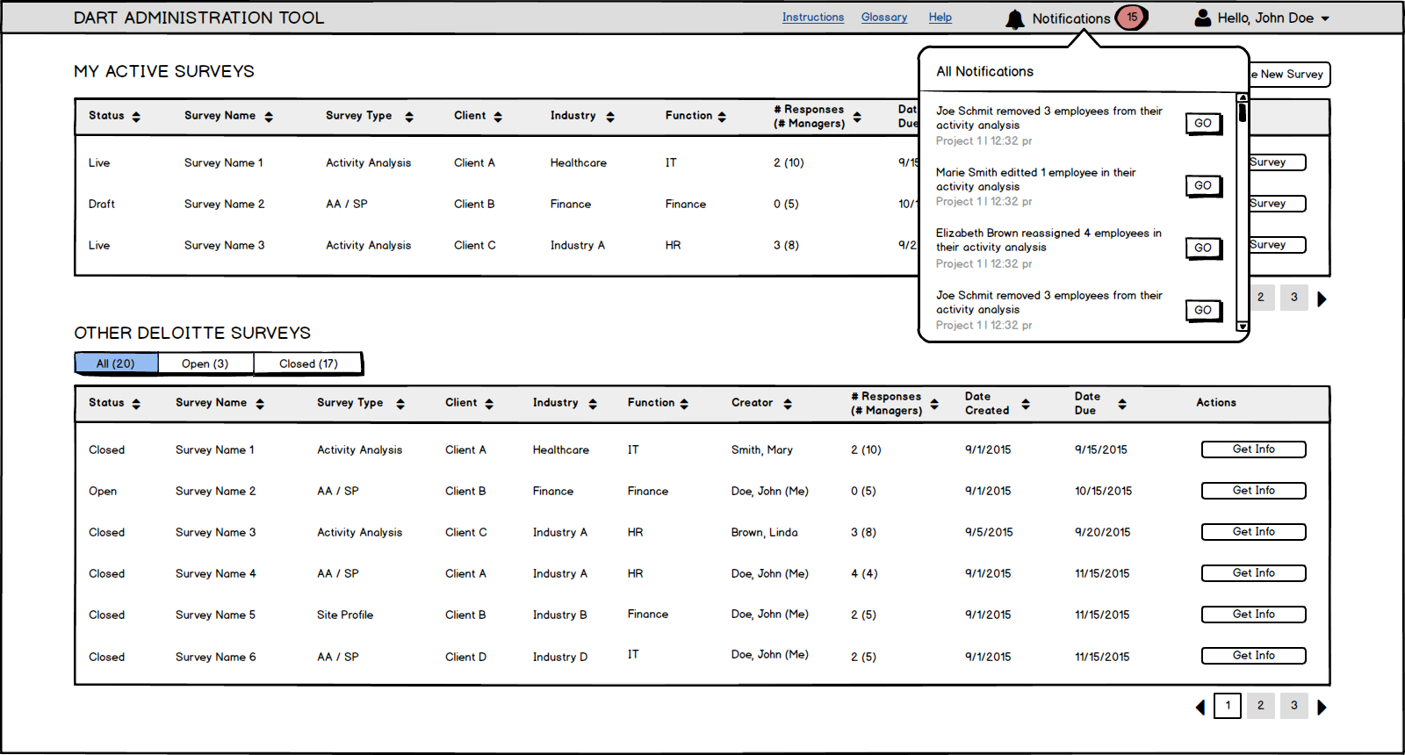Sort My Active Surveys by Survey Type
Image resolution: width=1405 pixels, height=755 pixels.
tap(409, 117)
